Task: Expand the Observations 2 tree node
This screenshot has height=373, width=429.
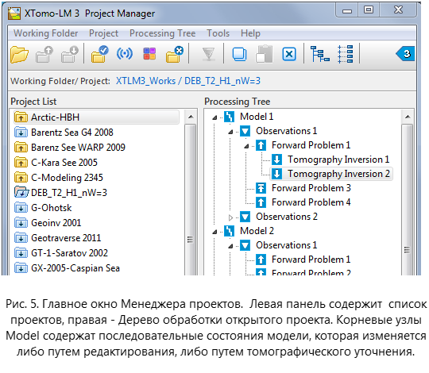Action: click(230, 217)
